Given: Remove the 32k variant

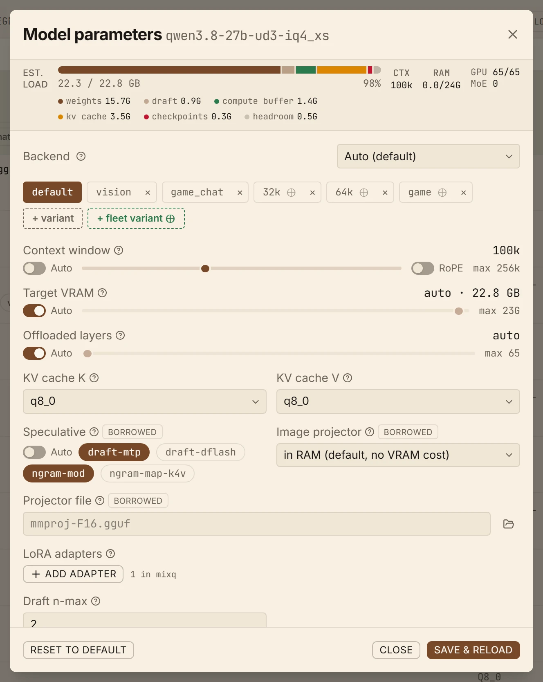Looking at the screenshot, I should [x=312, y=193].
